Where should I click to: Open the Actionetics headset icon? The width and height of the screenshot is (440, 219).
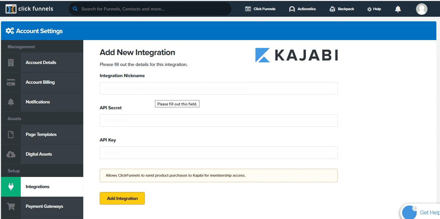pyautogui.click(x=292, y=9)
